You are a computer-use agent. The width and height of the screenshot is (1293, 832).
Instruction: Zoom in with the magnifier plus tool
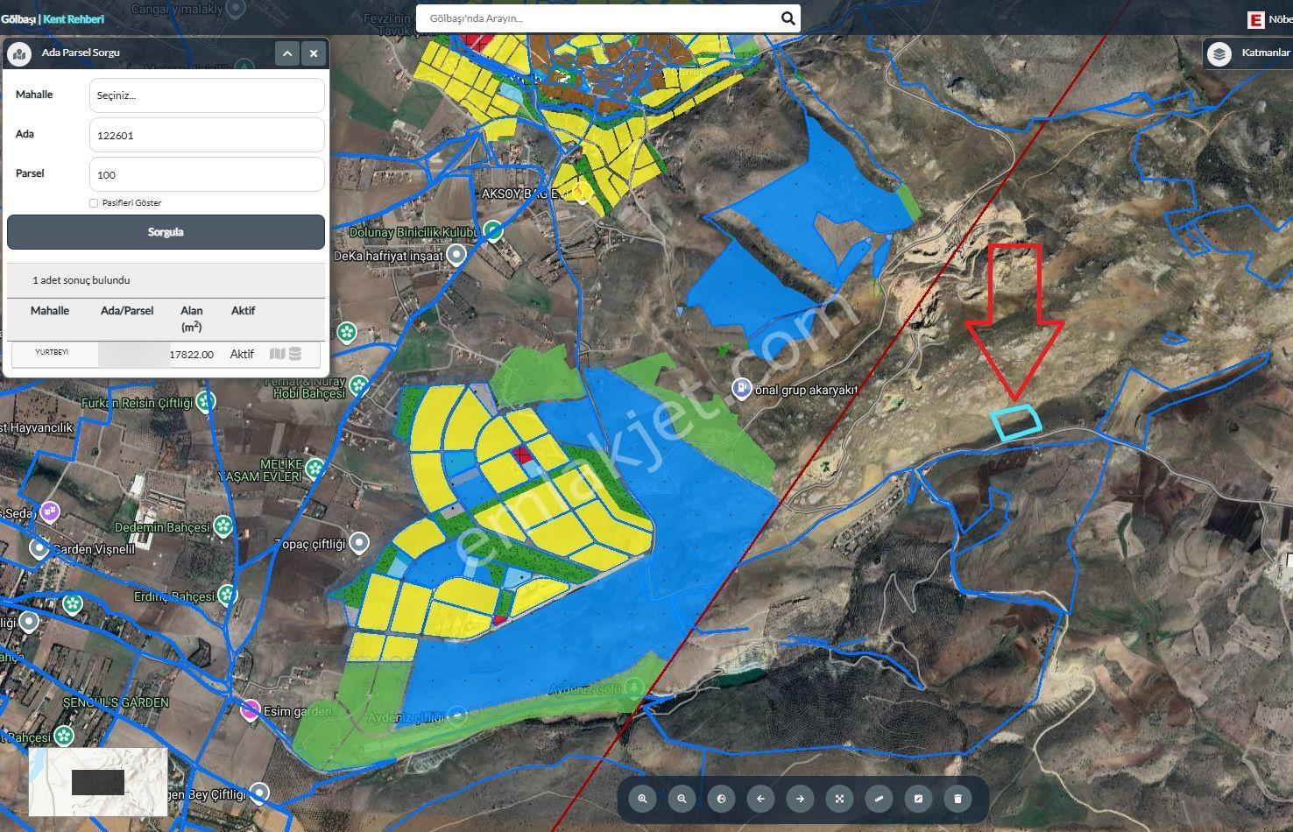643,798
